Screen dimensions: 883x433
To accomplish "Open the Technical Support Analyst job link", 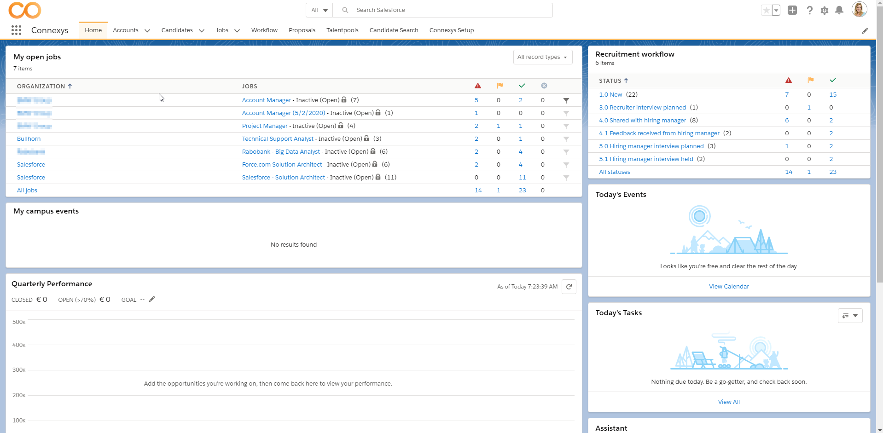I will pyautogui.click(x=278, y=139).
